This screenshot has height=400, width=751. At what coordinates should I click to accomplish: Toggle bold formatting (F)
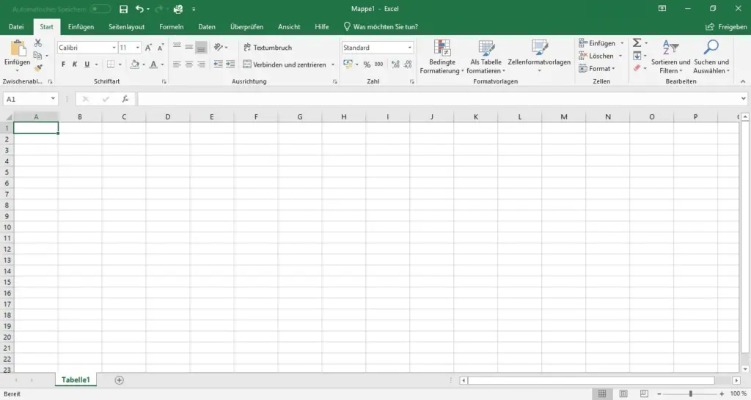pos(64,64)
